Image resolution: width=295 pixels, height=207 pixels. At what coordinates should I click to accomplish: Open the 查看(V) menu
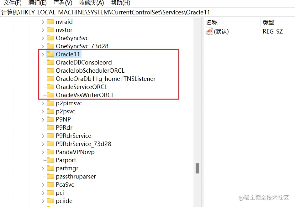point(63,3)
